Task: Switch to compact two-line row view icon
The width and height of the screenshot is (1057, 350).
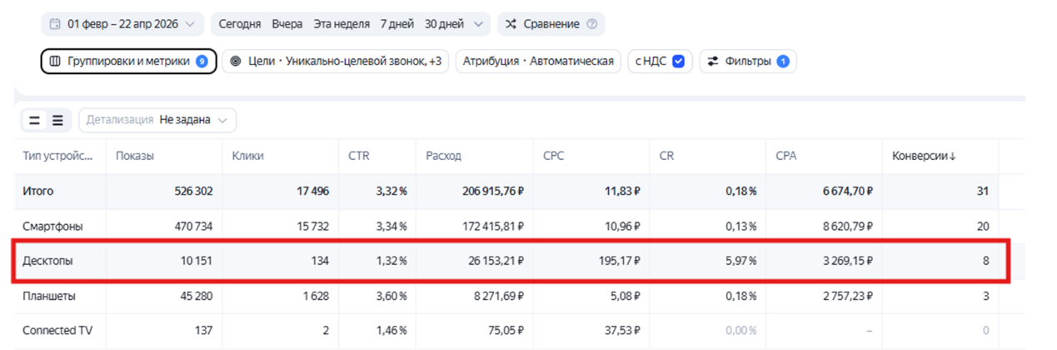Action: (34, 120)
